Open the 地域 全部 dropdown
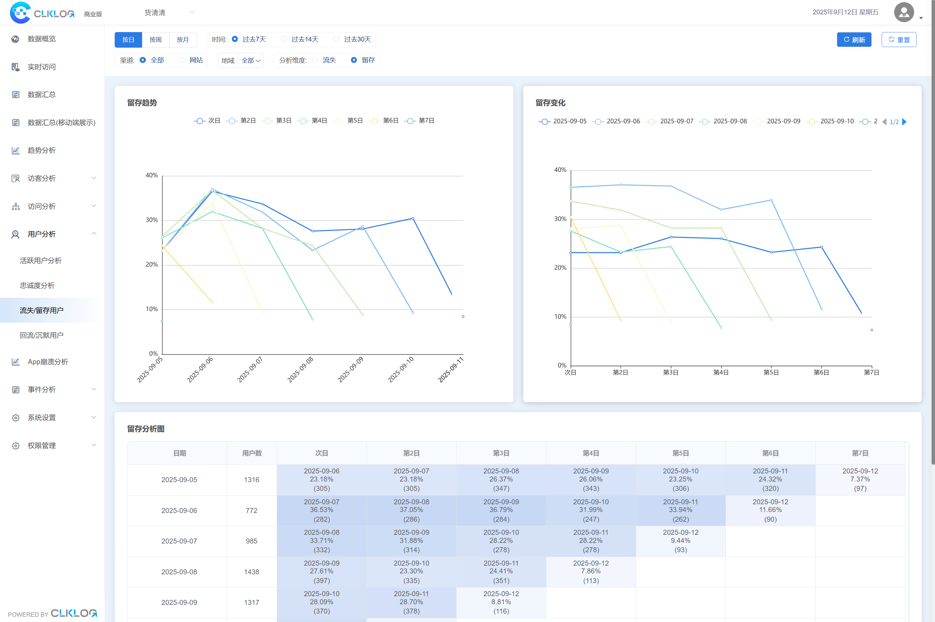This screenshot has height=622, width=935. tap(250, 61)
